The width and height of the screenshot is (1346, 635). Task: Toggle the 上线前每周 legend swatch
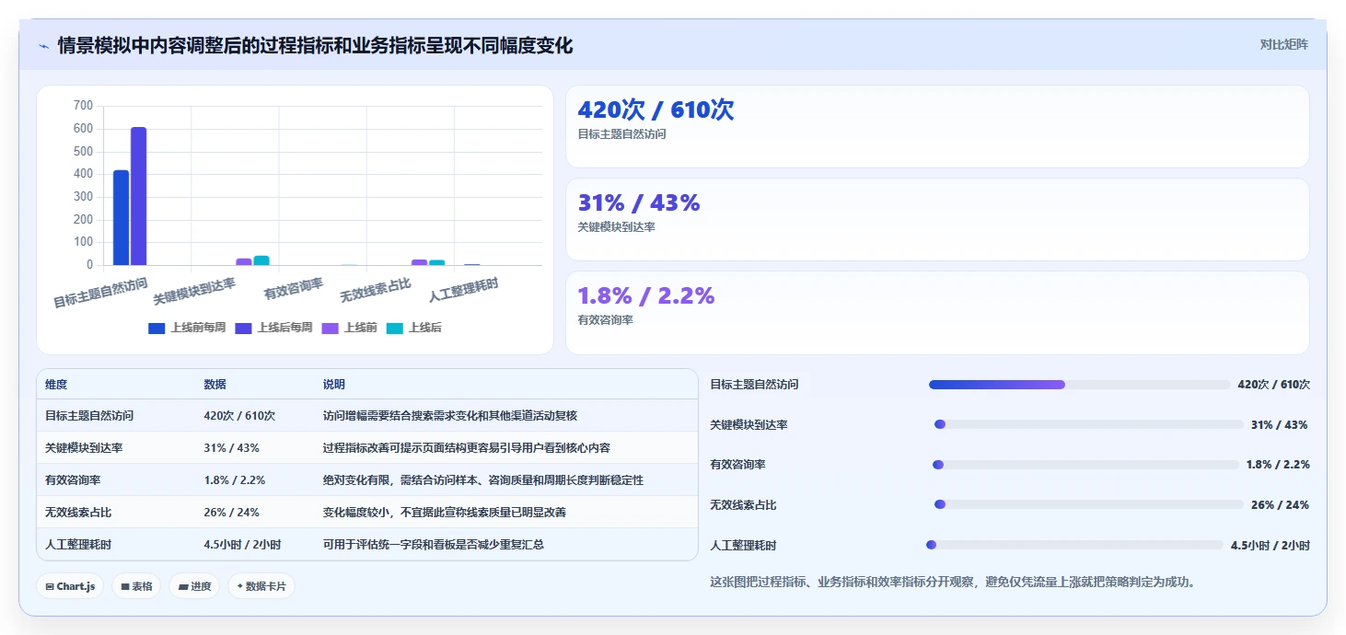tap(157, 328)
